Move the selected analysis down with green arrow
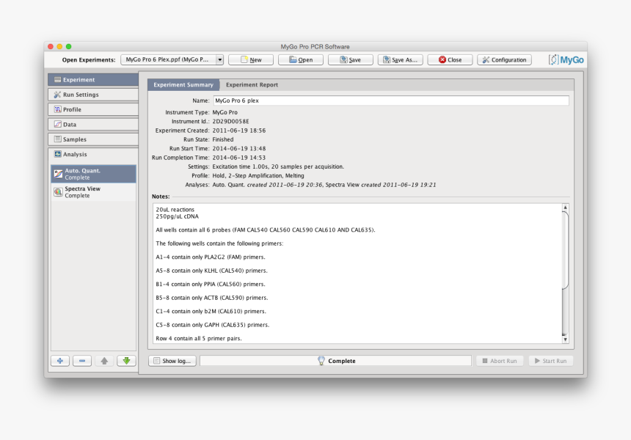631x440 pixels. coord(126,361)
